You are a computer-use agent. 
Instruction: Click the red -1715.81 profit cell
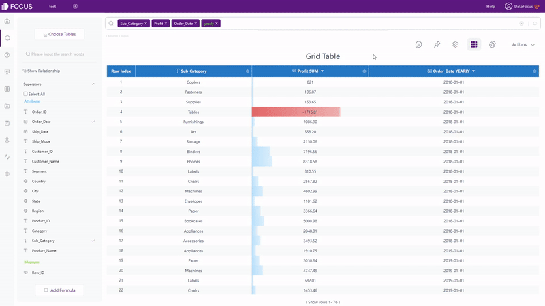(x=310, y=112)
